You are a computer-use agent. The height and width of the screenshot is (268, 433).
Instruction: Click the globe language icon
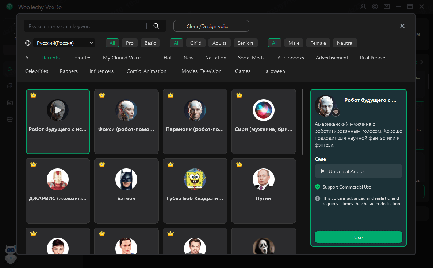[x=28, y=43]
